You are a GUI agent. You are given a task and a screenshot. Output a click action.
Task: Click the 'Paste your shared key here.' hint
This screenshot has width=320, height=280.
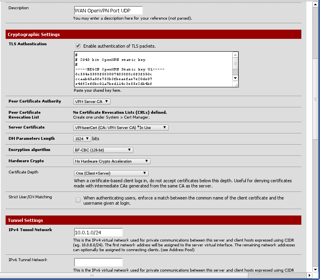coord(98,91)
